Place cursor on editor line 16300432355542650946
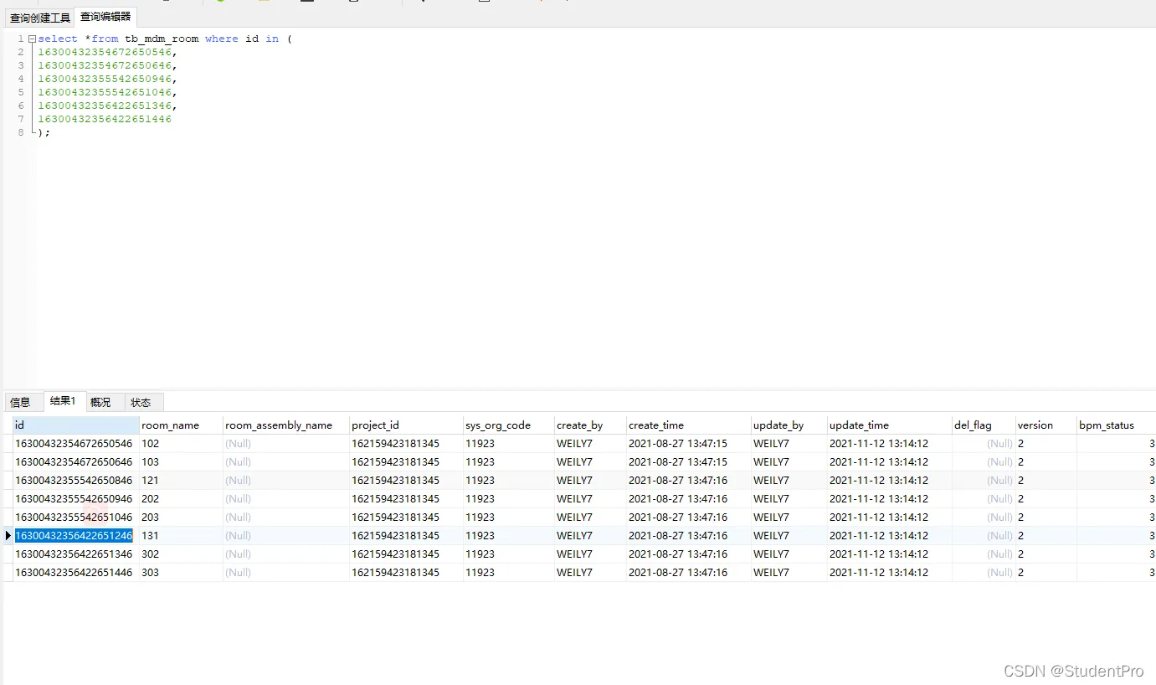 107,79
